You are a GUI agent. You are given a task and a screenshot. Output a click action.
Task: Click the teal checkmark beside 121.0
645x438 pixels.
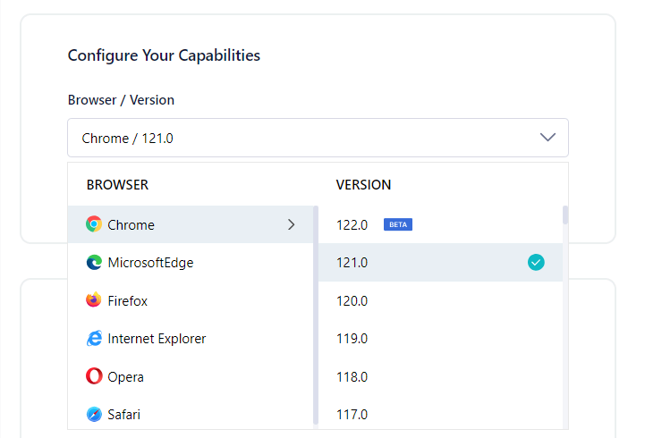coord(536,262)
